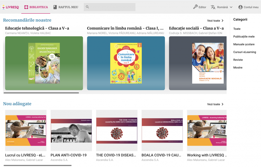Select the Manuale școlare category
Viewport: 261px width, 167px height.
pyautogui.click(x=244, y=44)
